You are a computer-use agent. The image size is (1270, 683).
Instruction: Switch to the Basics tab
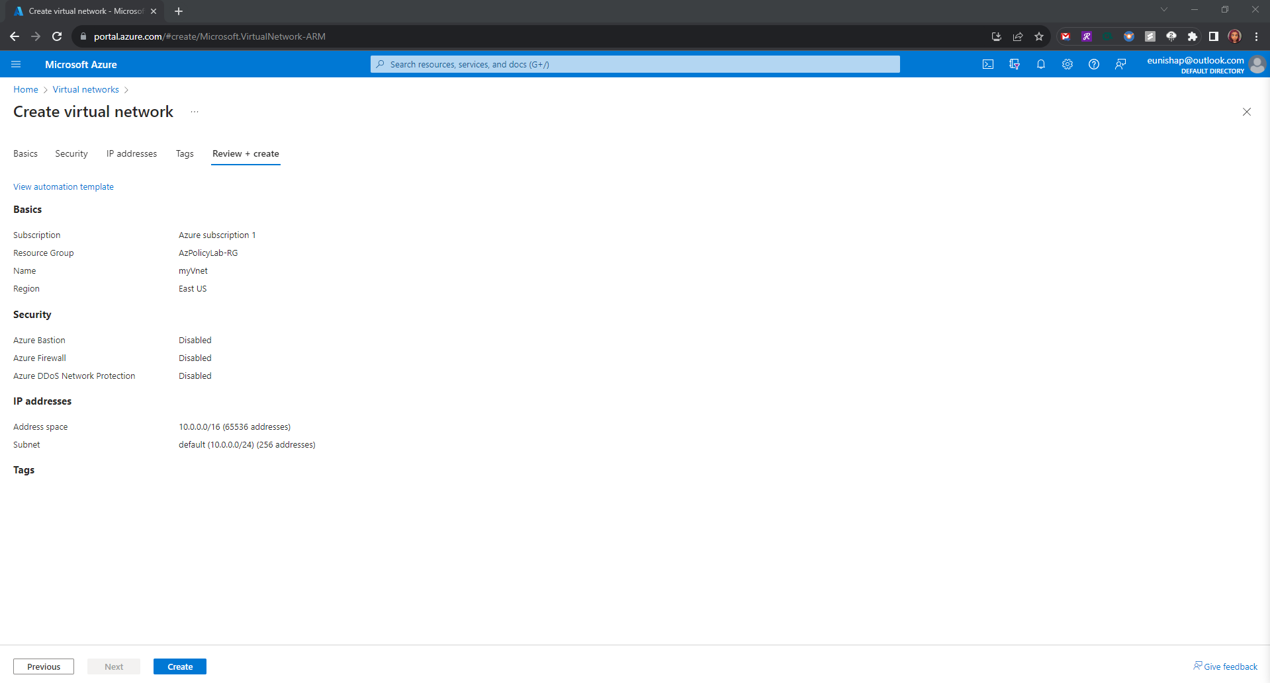coord(25,153)
